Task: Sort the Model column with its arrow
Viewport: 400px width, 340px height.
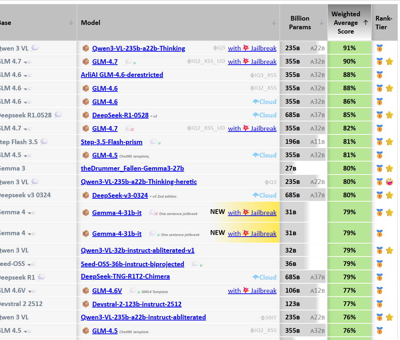Action: 274,23
